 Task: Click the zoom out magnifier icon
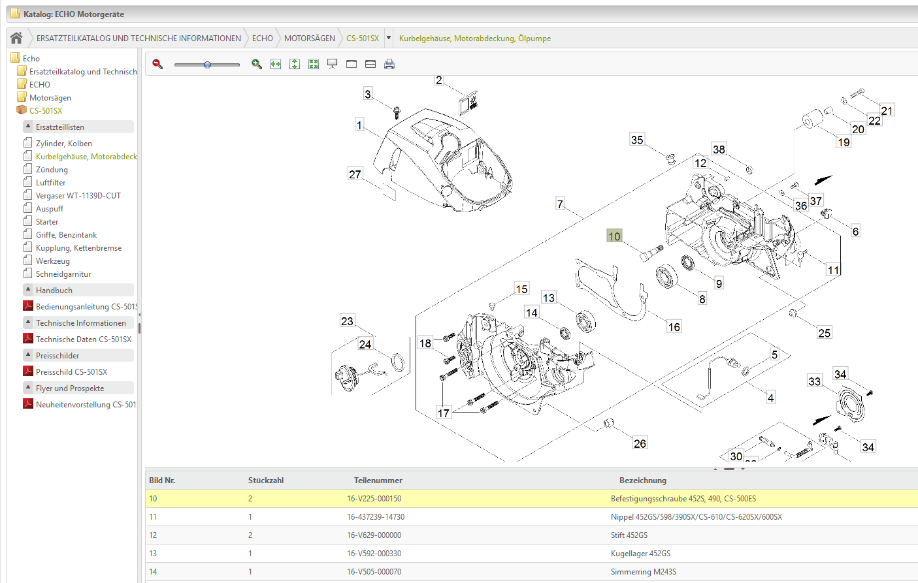pos(157,64)
